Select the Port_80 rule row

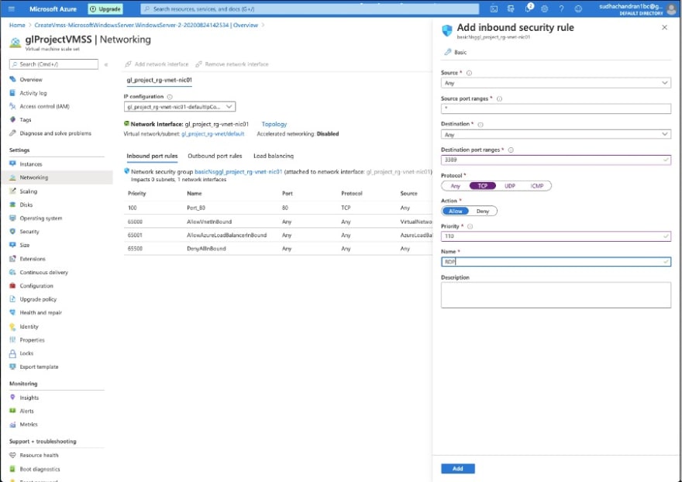278,208
